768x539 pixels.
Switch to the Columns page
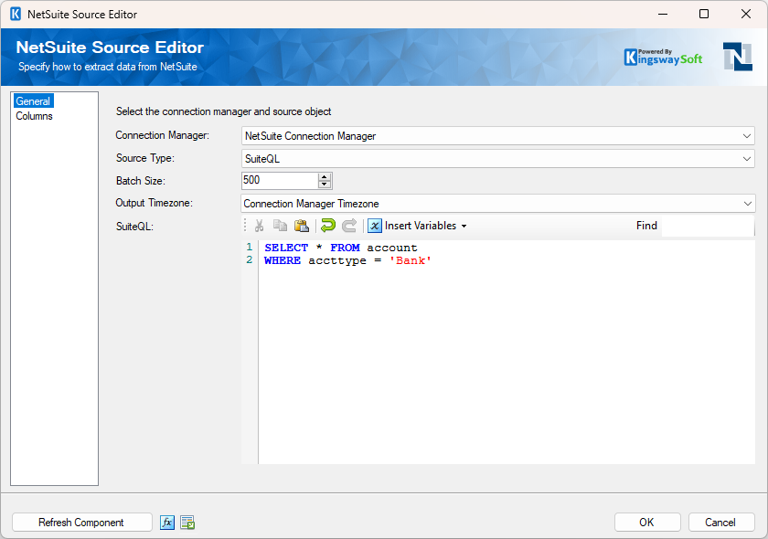[x=35, y=116]
